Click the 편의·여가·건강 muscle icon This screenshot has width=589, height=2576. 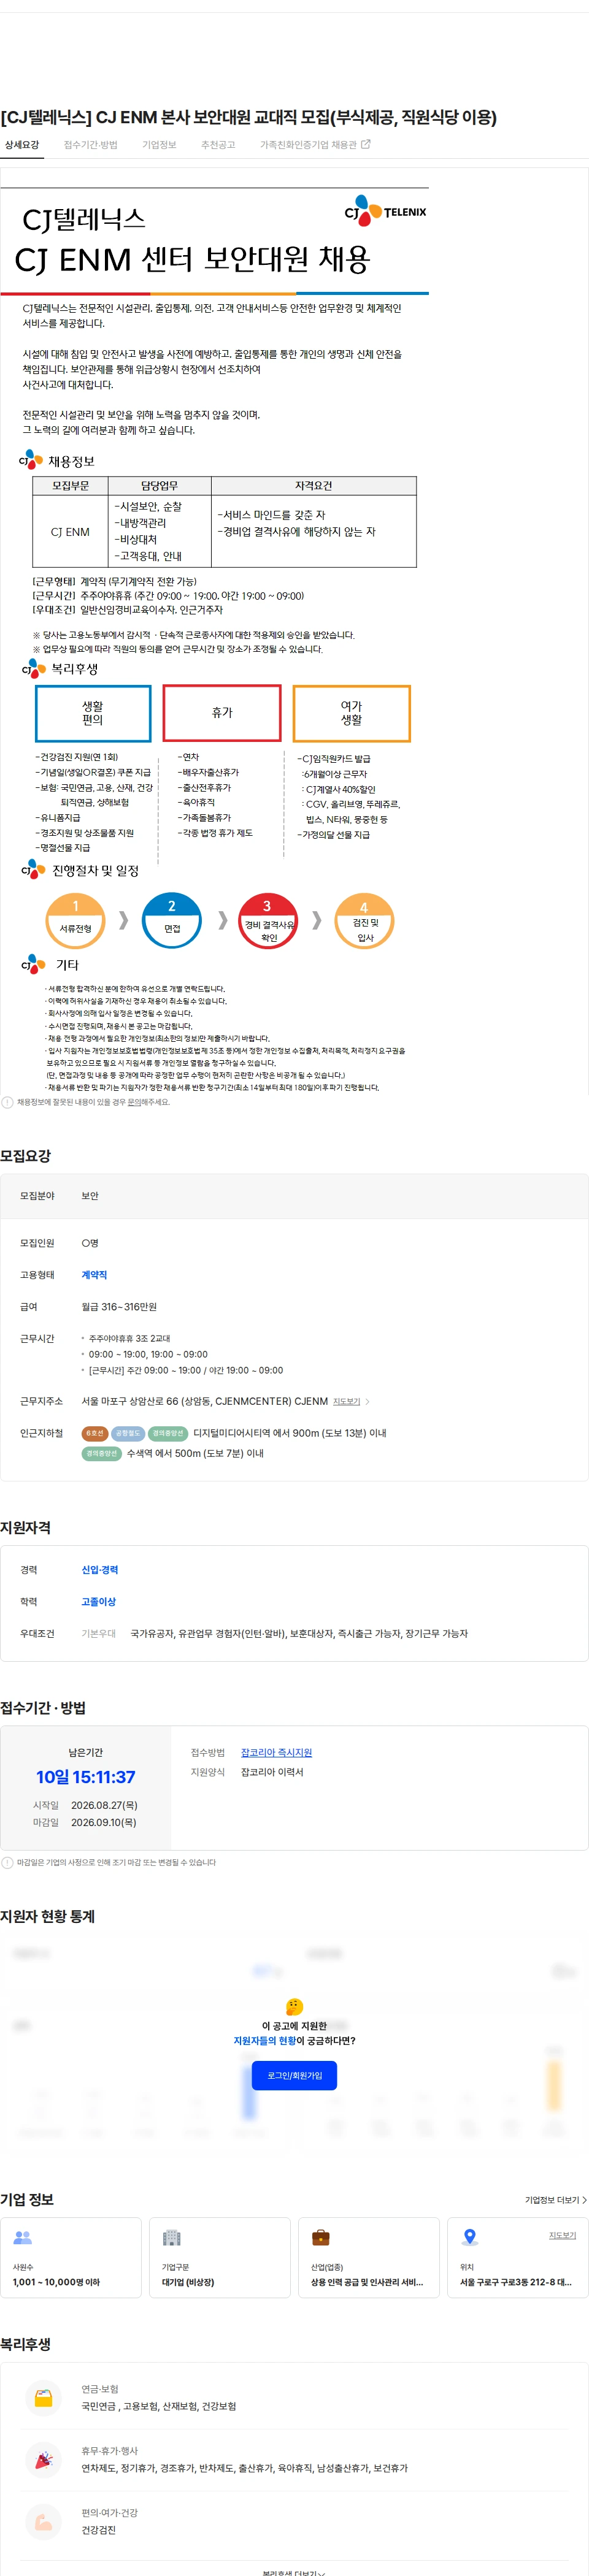pos(44,2521)
